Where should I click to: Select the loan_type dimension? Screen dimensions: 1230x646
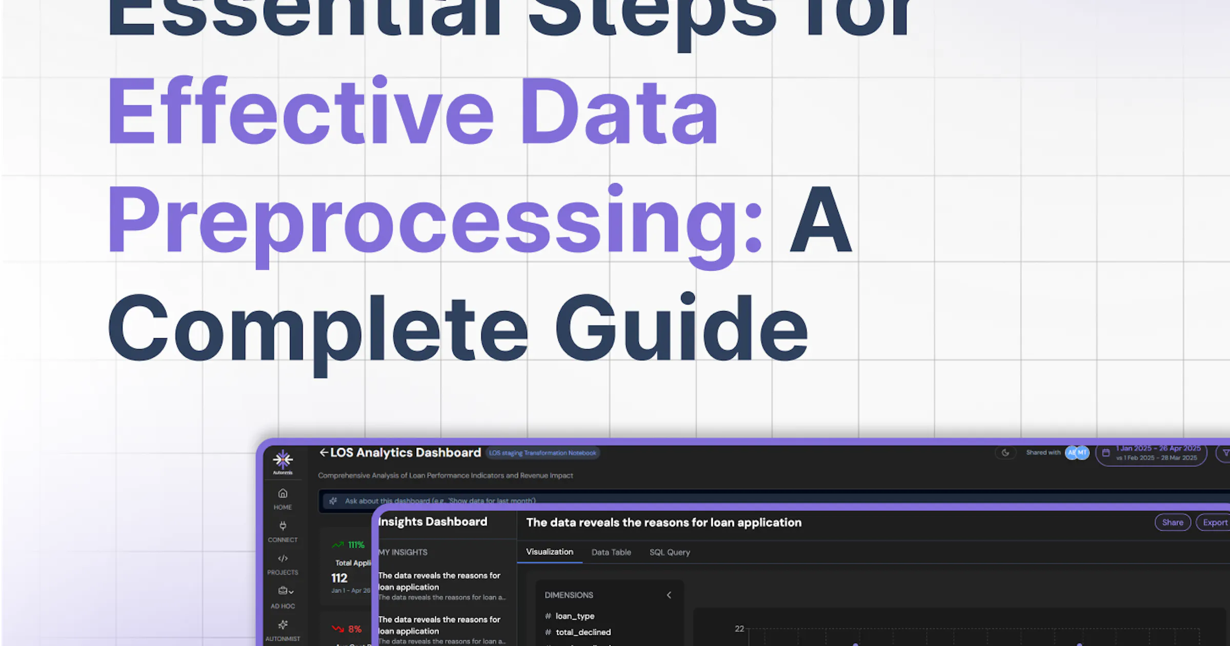click(x=575, y=616)
